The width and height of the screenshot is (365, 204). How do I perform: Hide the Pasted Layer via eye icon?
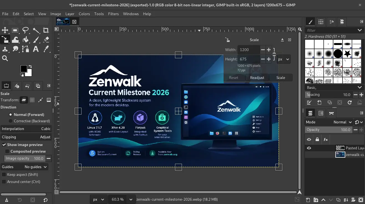click(x=309, y=148)
